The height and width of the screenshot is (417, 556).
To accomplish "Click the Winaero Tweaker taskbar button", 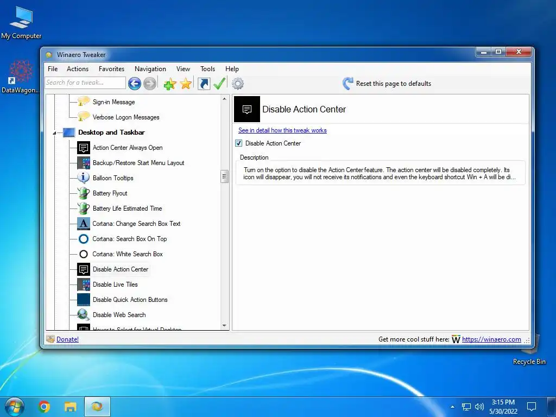I will [98, 406].
